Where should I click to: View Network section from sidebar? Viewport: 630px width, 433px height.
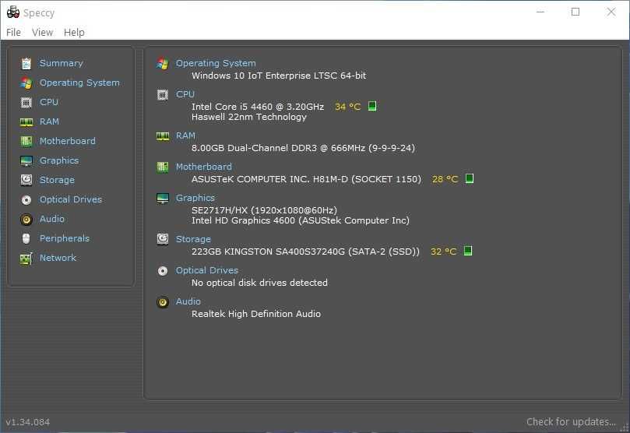58,258
